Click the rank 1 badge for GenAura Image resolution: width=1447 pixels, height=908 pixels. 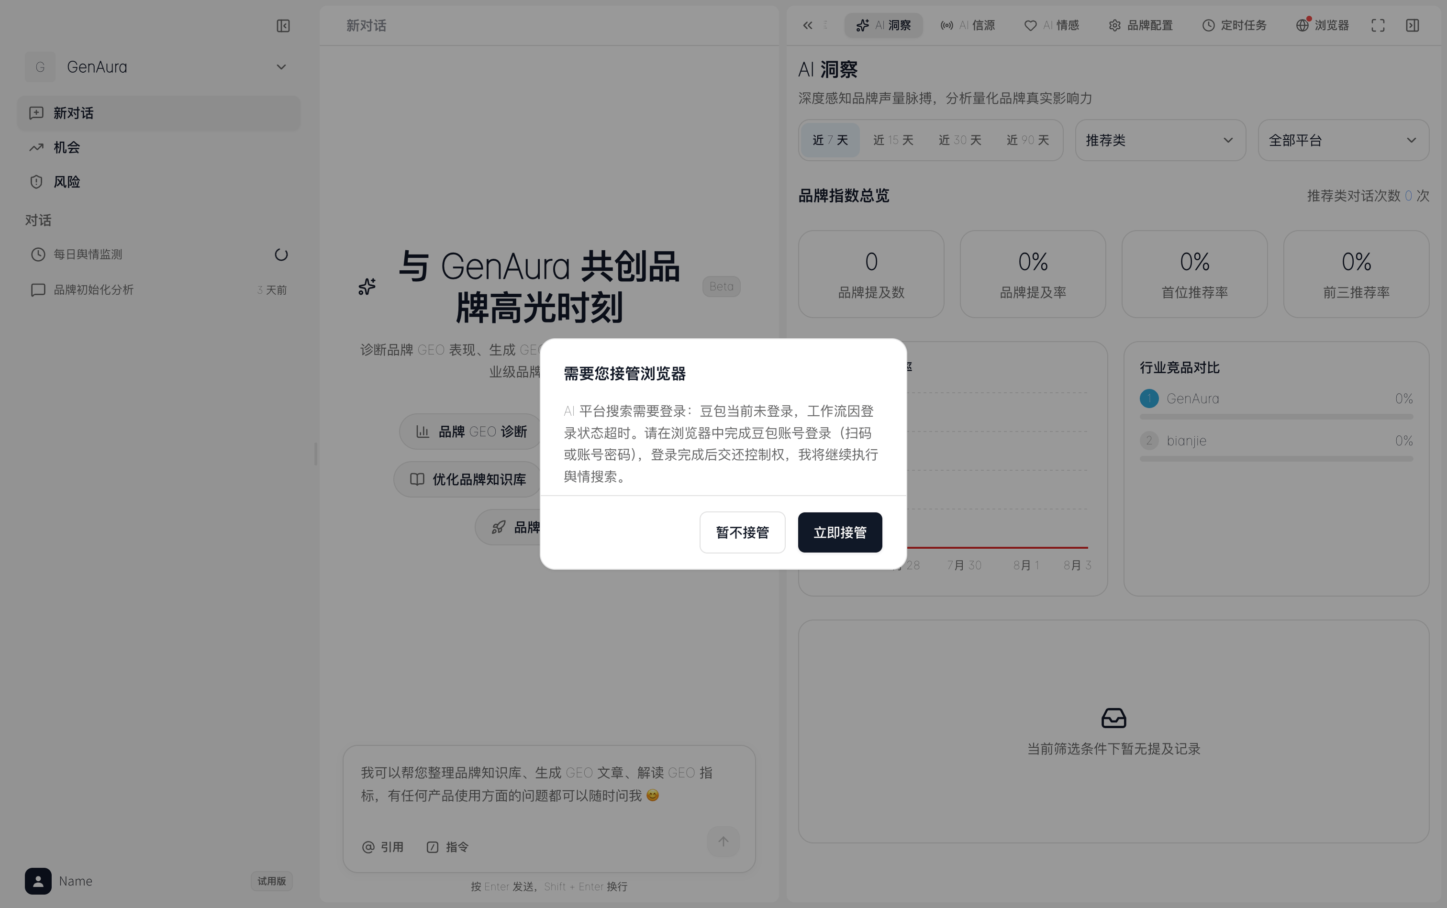1149,399
